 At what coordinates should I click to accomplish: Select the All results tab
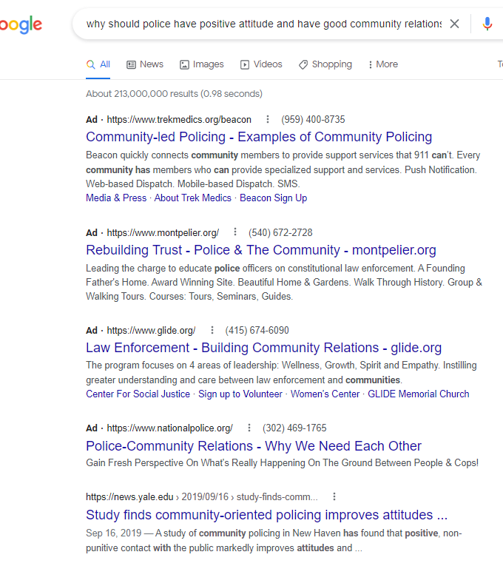[x=98, y=64]
